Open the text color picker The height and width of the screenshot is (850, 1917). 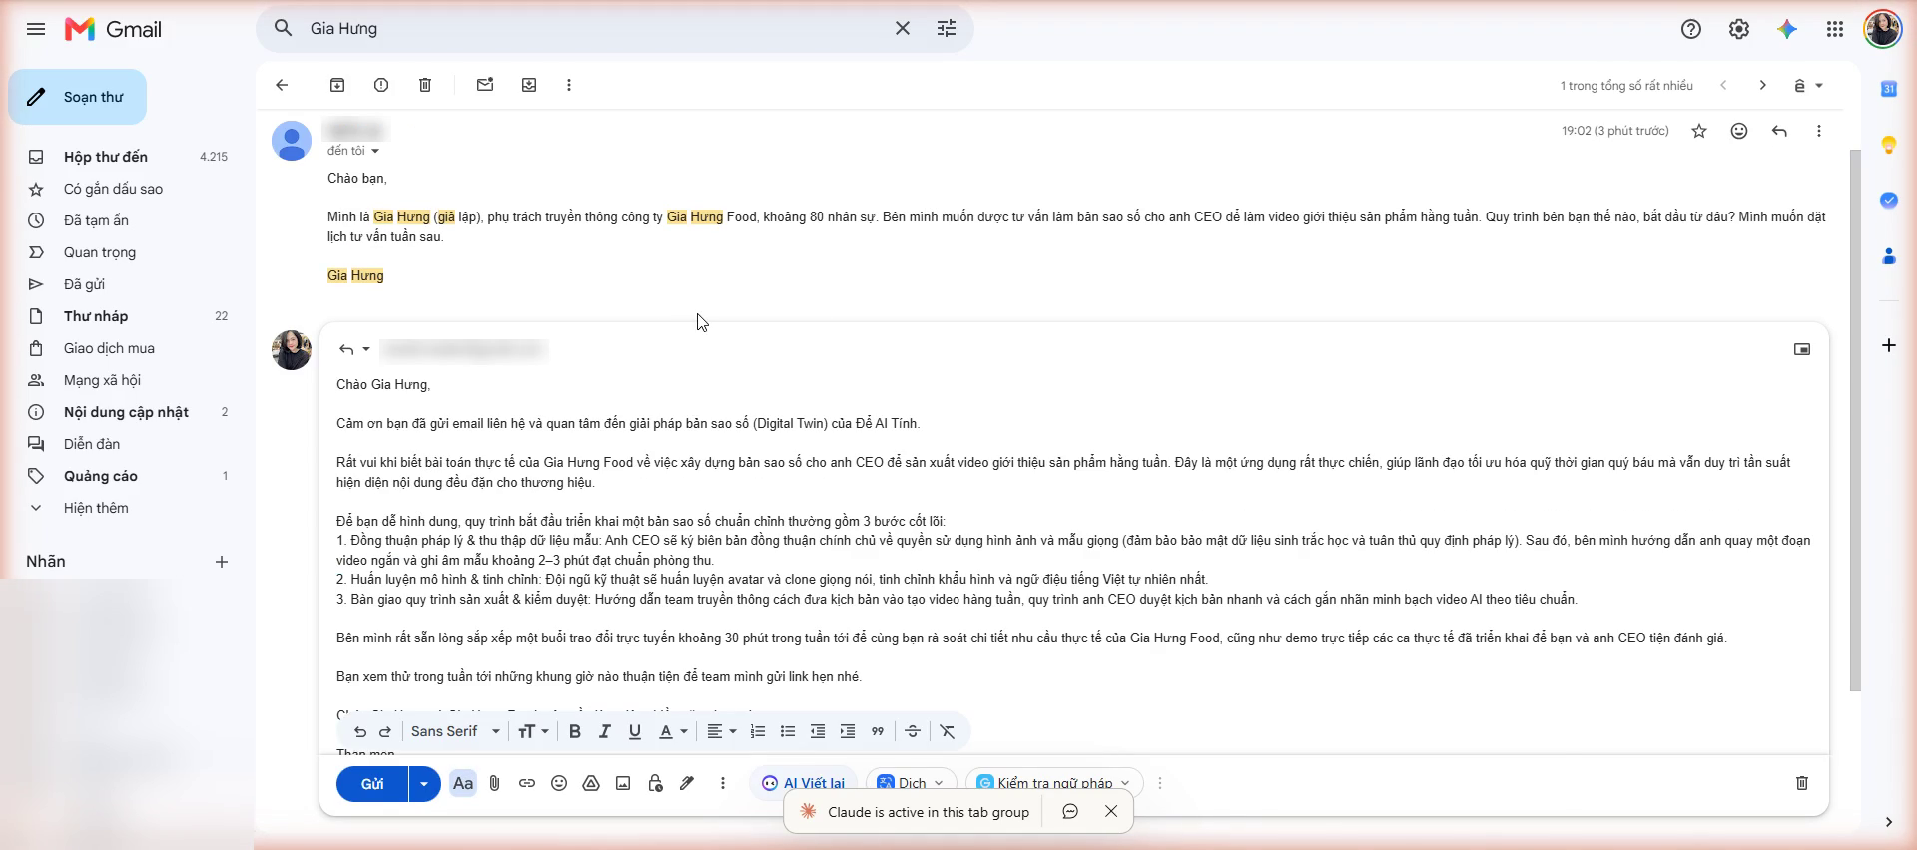click(673, 731)
